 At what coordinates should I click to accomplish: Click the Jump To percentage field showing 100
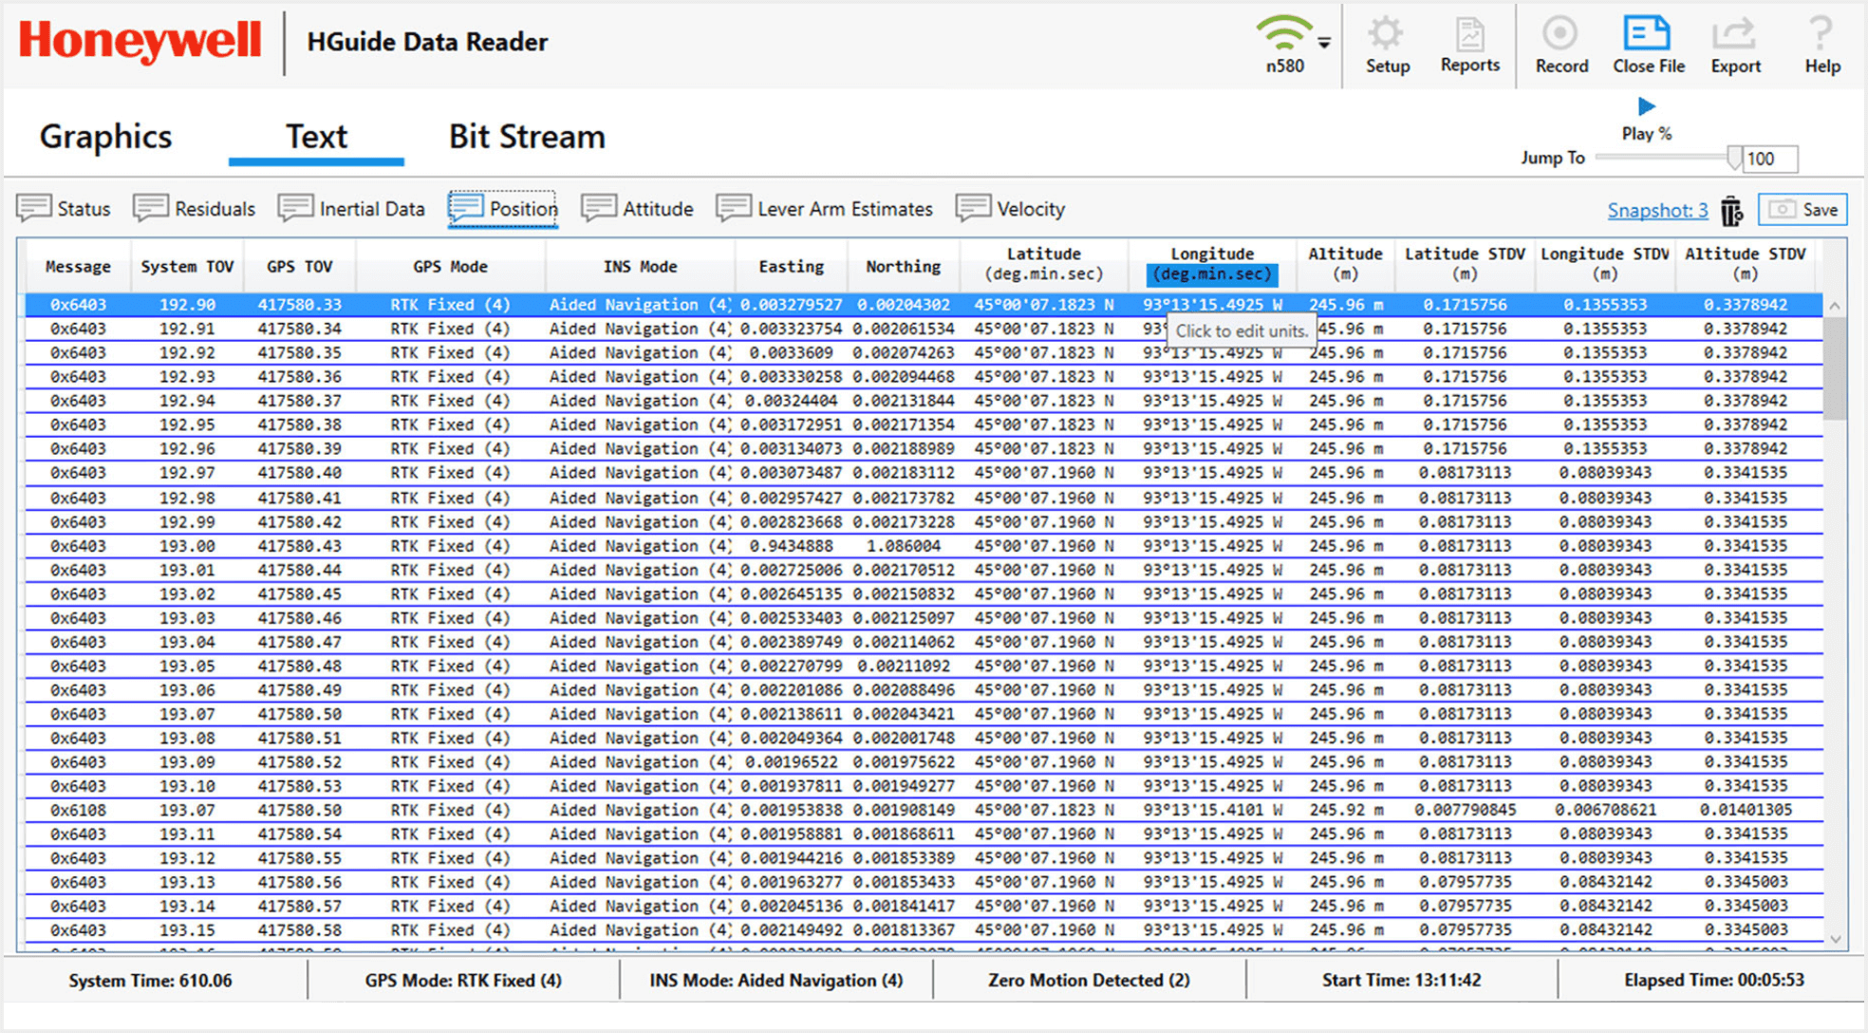tap(1770, 159)
